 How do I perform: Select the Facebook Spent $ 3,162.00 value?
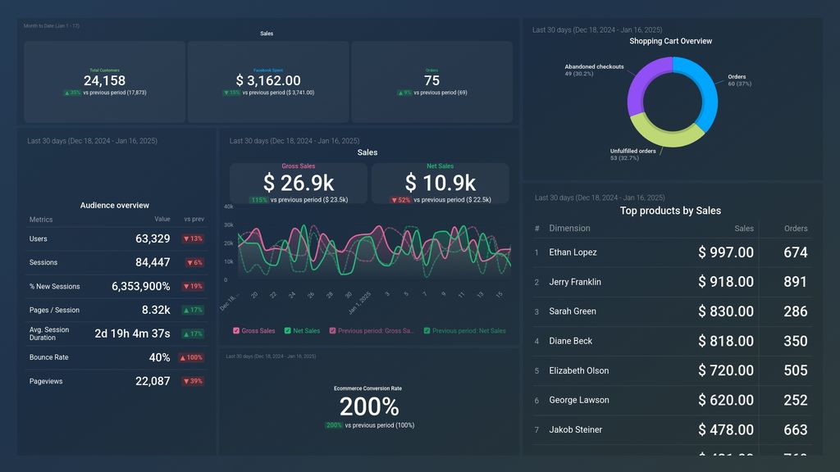point(268,81)
